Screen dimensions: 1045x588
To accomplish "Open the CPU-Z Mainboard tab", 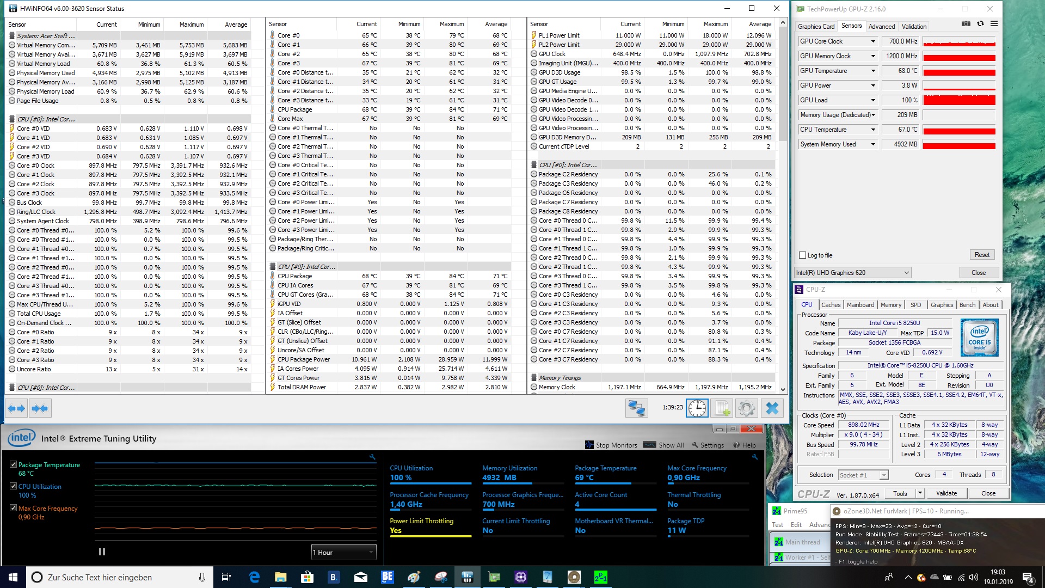I will point(860,305).
